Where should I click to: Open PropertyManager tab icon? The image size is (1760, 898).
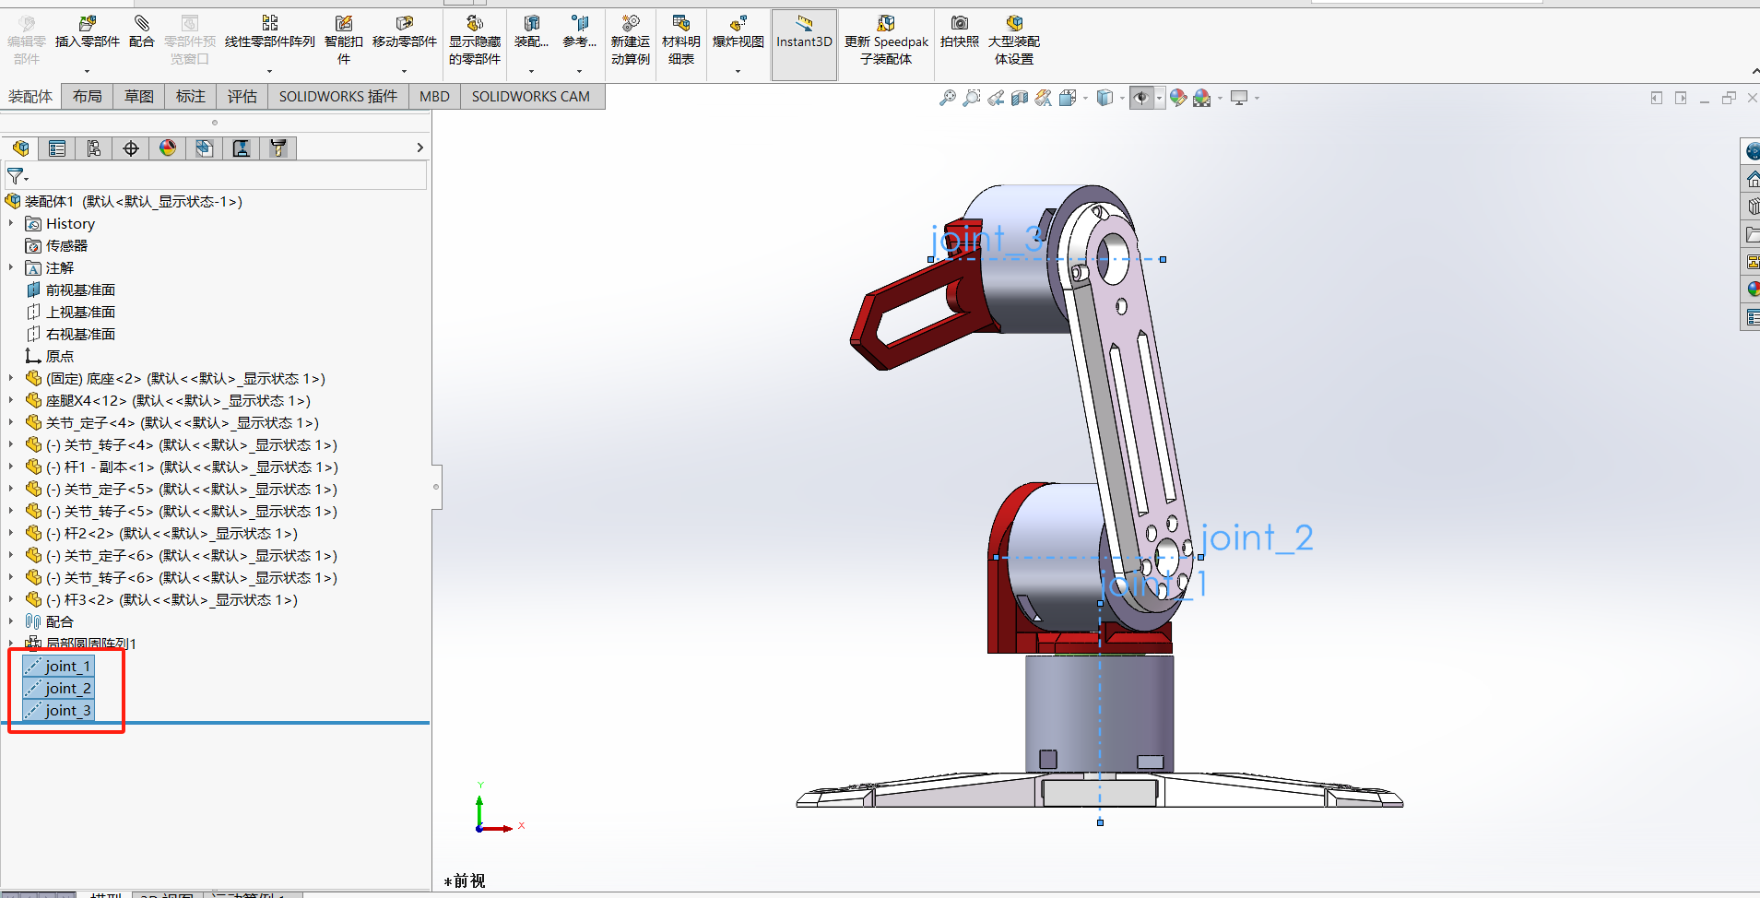(x=57, y=148)
